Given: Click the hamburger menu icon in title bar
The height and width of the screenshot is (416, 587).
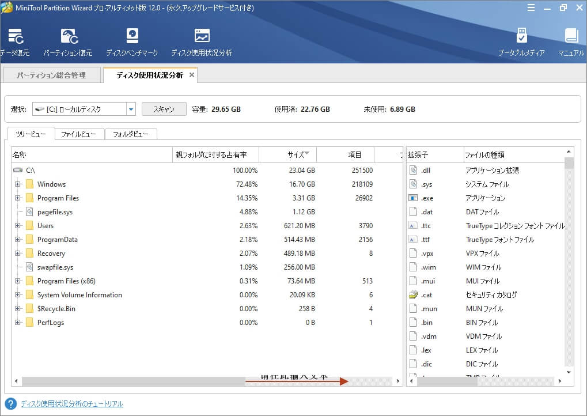Looking at the screenshot, I should pos(531,8).
